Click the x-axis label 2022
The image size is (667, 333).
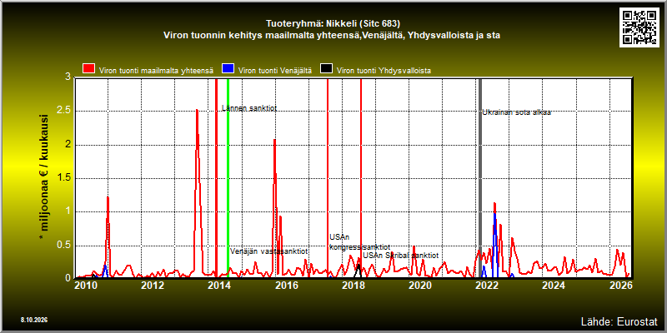[487, 285]
